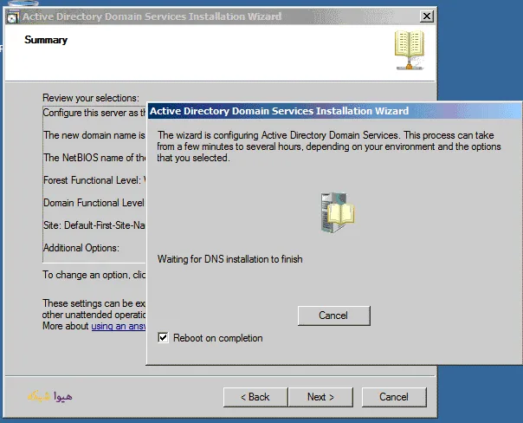Click the server with book progress icon
Screen dimensions: 523x423
point(337,212)
